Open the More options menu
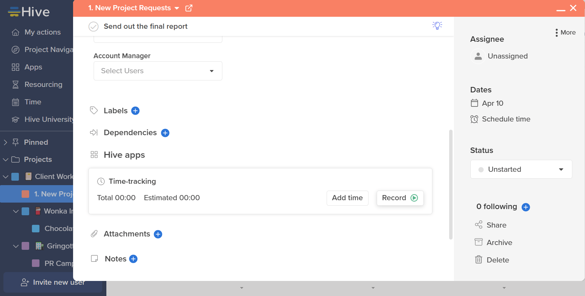 565,33
